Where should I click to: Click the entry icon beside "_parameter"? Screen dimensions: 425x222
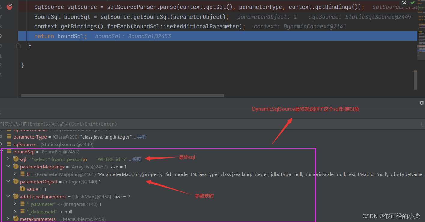(23, 204)
